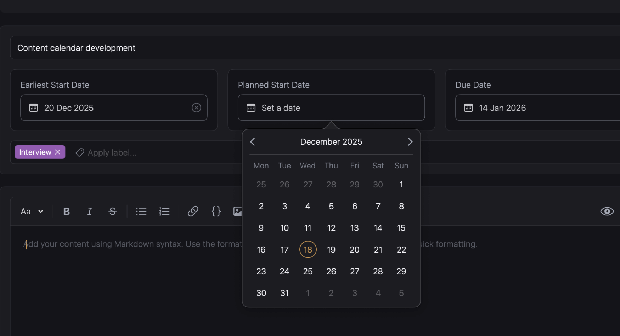The image size is (620, 336).
Task: Toggle italic formatting
Action: [x=89, y=211]
